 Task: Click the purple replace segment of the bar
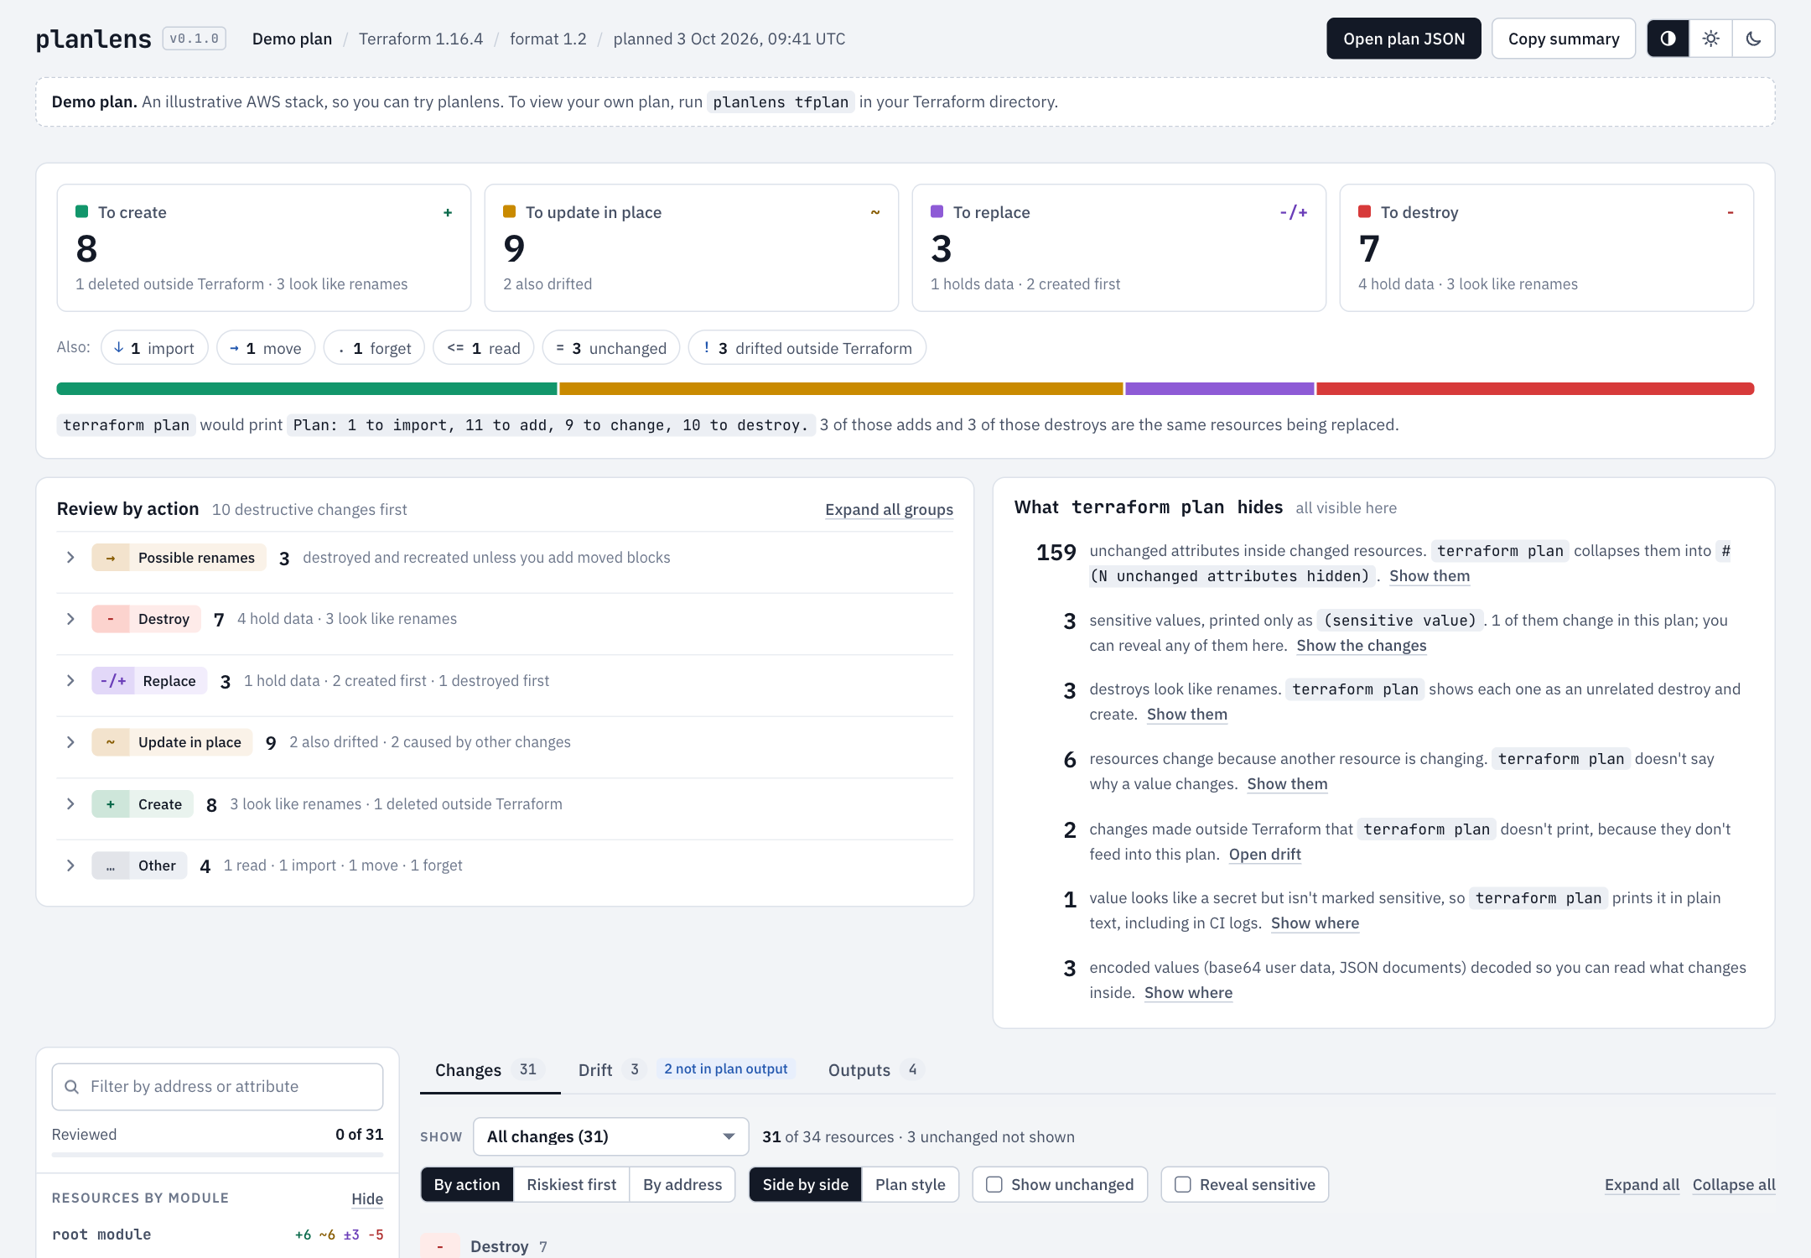coord(1220,389)
